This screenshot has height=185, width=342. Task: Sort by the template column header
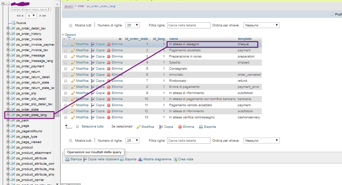245,39
